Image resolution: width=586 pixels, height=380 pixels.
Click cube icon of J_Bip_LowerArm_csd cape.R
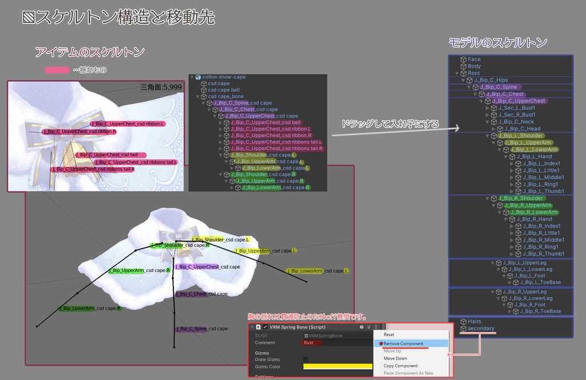point(237,187)
